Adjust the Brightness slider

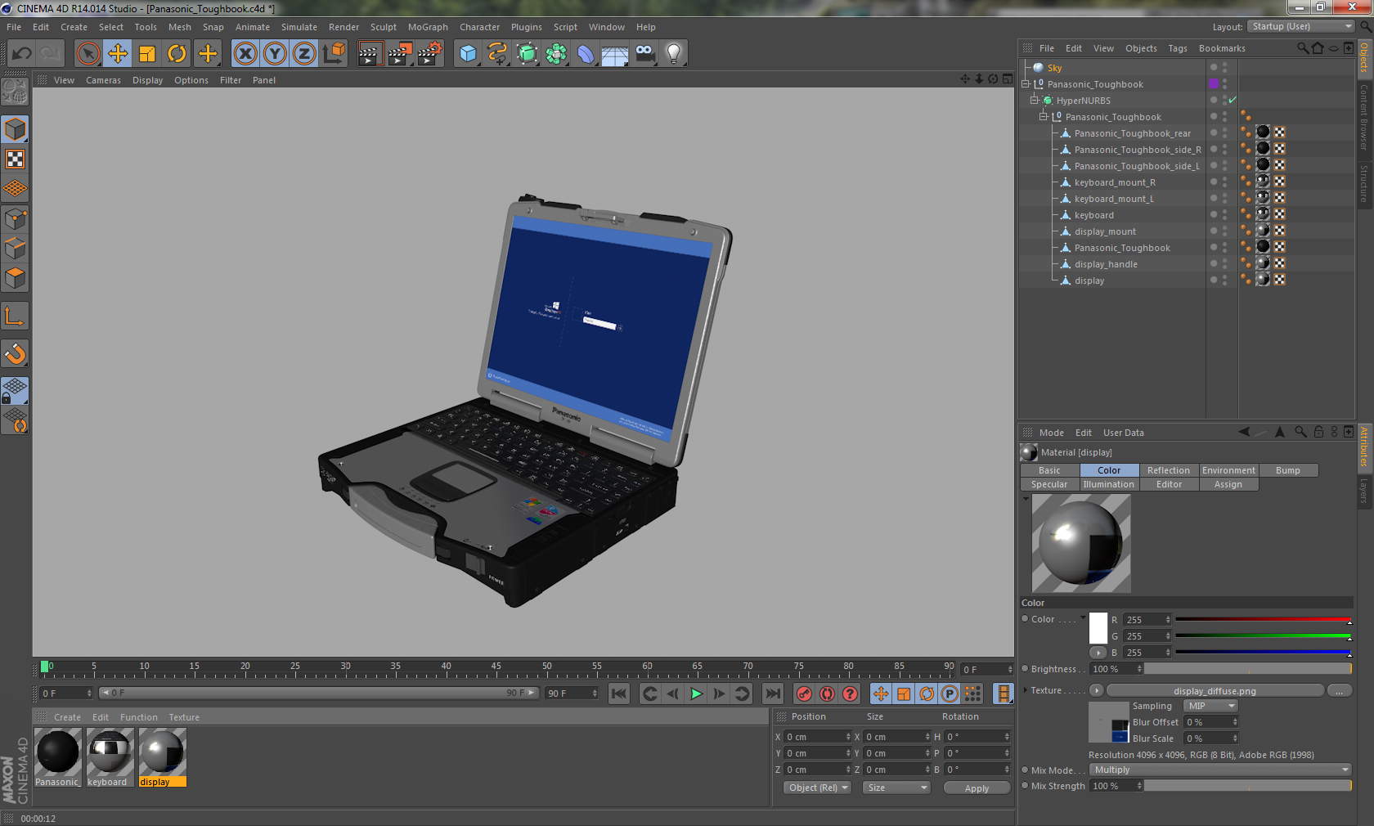click(x=1247, y=669)
